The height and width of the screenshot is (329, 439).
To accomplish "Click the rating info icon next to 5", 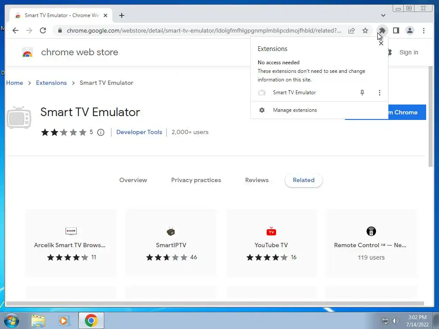I will 101,132.
